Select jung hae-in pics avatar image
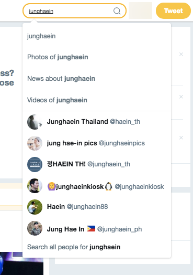193x275 pixels. (35, 143)
